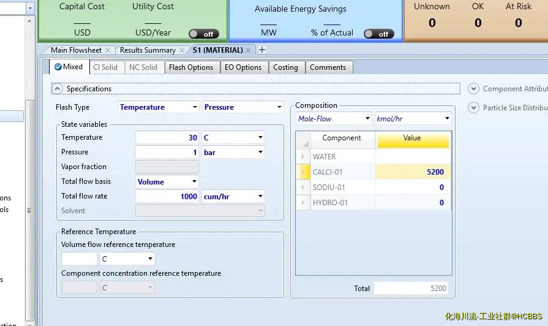Open the top-left navigation combo dropdown

[31, 8]
